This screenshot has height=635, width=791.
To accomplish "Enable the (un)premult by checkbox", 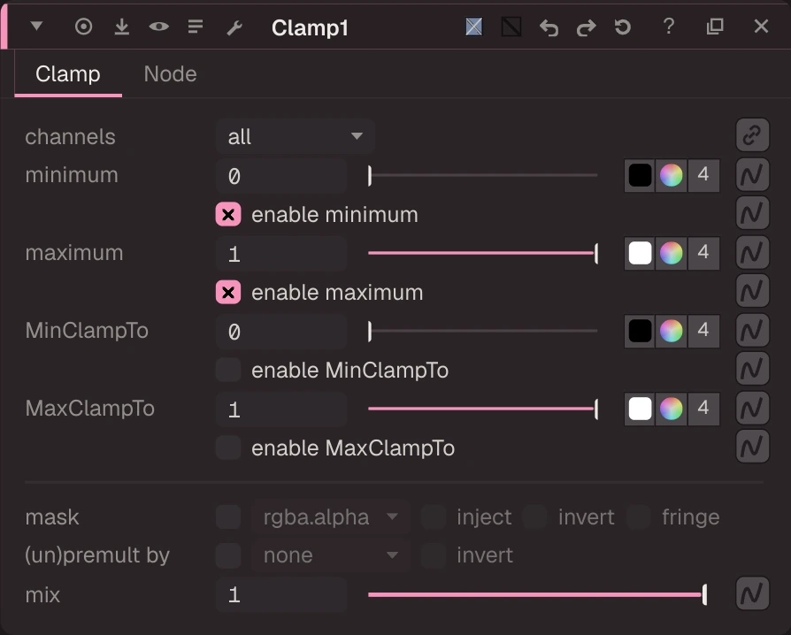I will pyautogui.click(x=228, y=555).
